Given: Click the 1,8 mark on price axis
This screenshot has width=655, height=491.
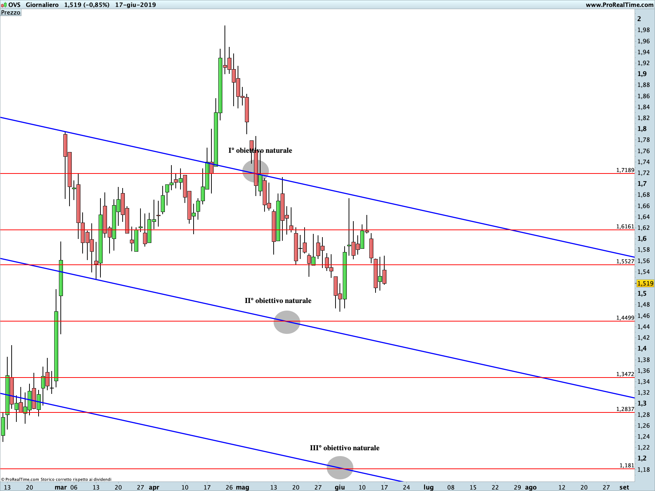Looking at the screenshot, I should tap(642, 129).
